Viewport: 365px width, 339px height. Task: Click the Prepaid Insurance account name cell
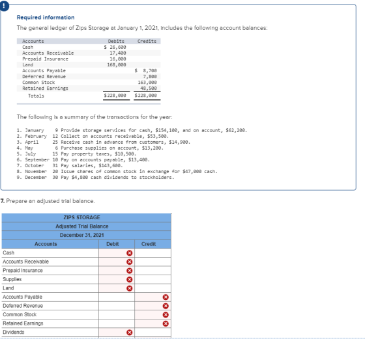point(50,271)
